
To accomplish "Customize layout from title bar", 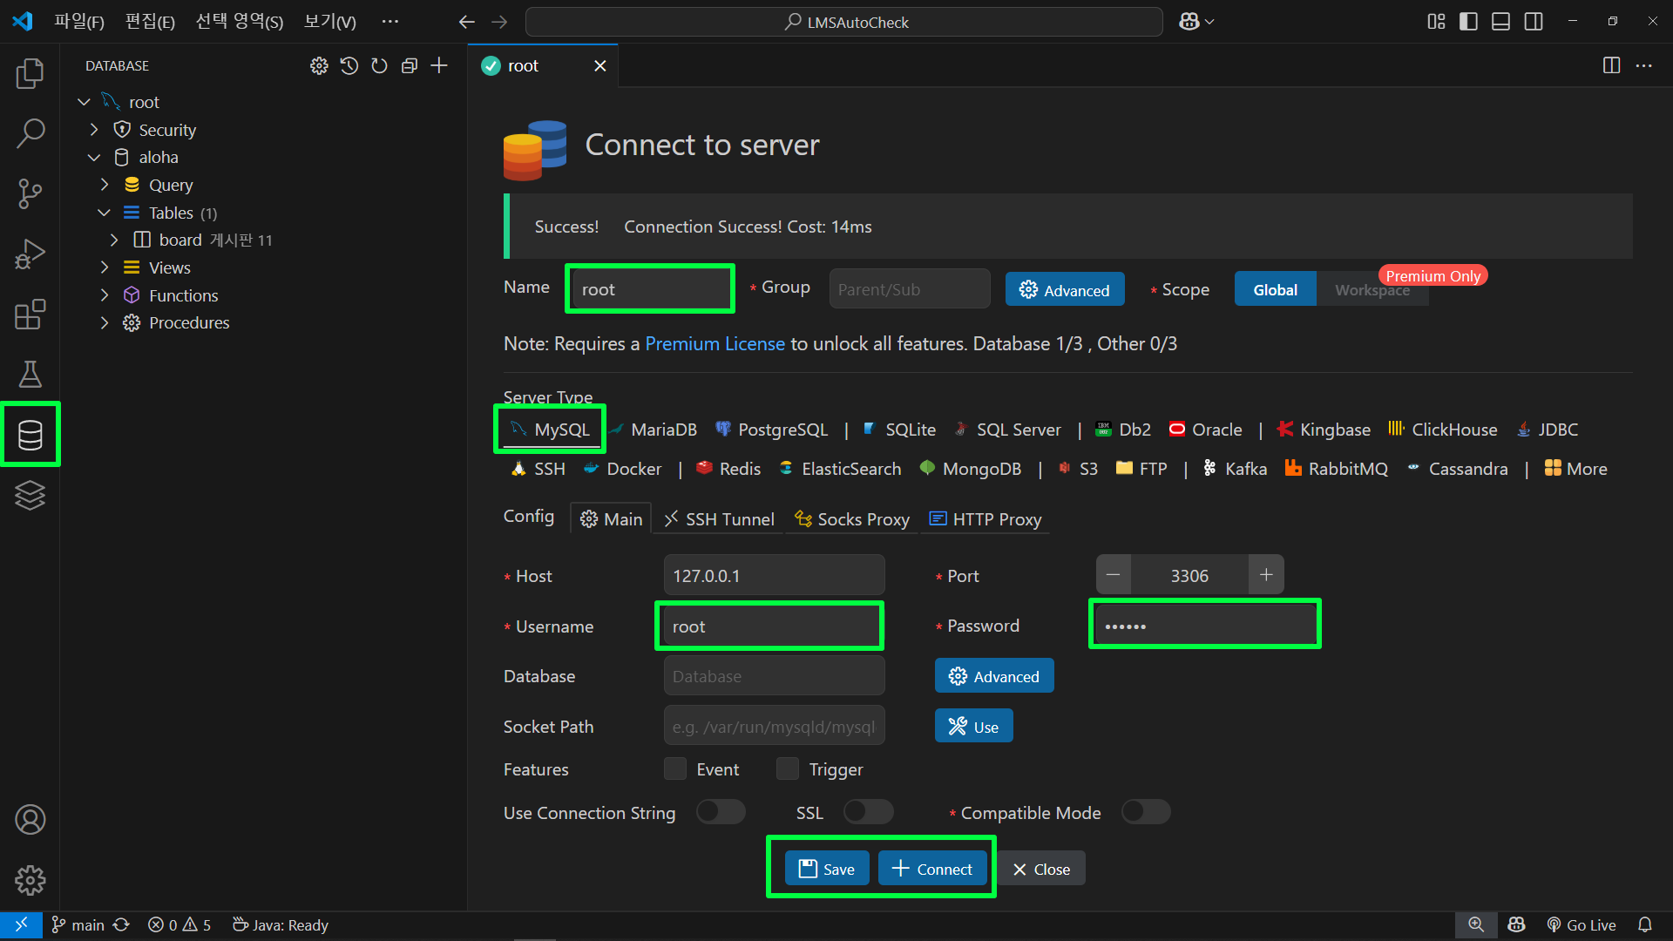I will point(1436,22).
